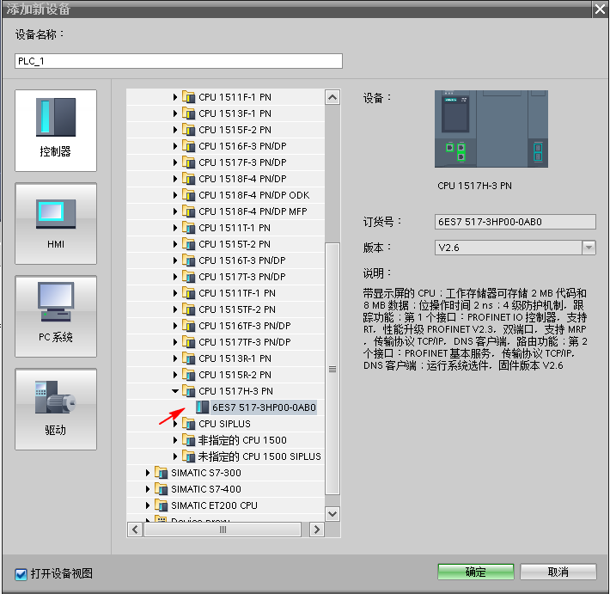Screen dimensions: 610x594
Task: Click the CPU 1515T-2 PN folder icon
Action: pyautogui.click(x=189, y=244)
